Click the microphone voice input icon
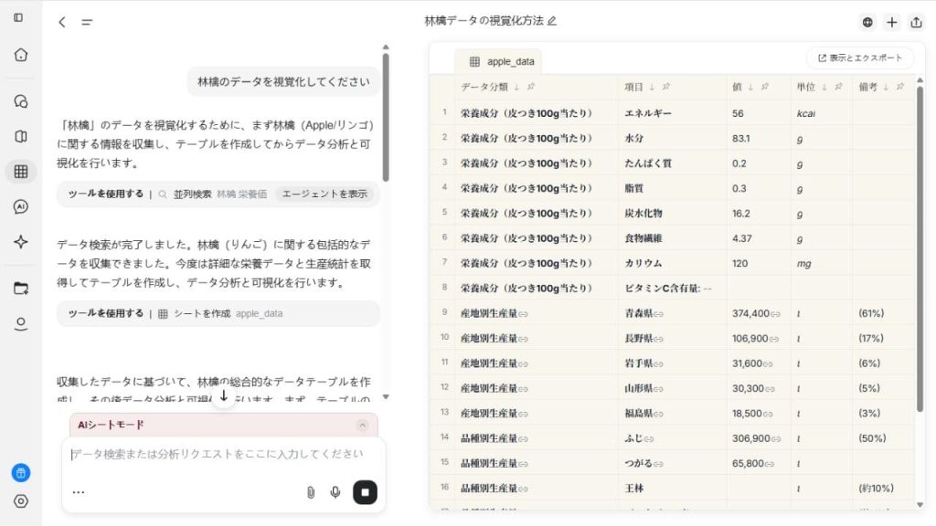This screenshot has width=936, height=526. 335,492
